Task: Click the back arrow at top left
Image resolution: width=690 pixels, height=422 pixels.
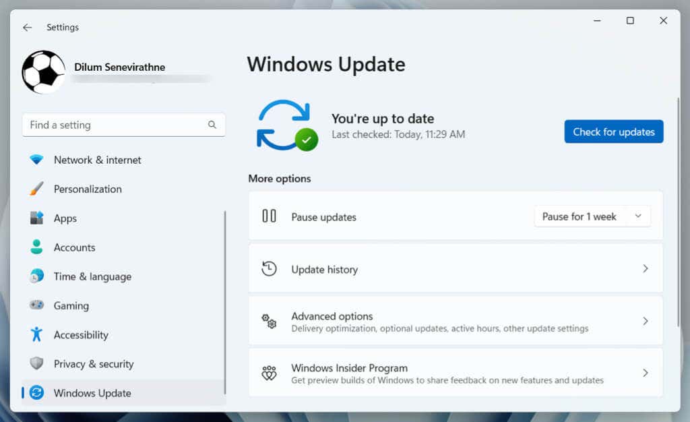Action: (27, 27)
